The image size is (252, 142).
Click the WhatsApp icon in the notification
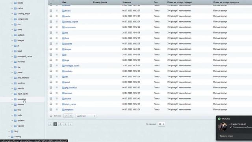pyautogui.click(x=219, y=119)
